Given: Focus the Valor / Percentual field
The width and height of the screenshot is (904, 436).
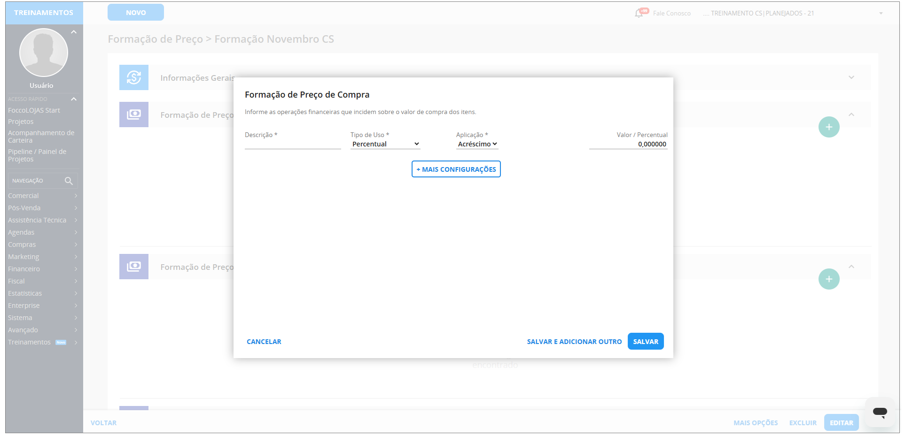Looking at the screenshot, I should 628,144.
